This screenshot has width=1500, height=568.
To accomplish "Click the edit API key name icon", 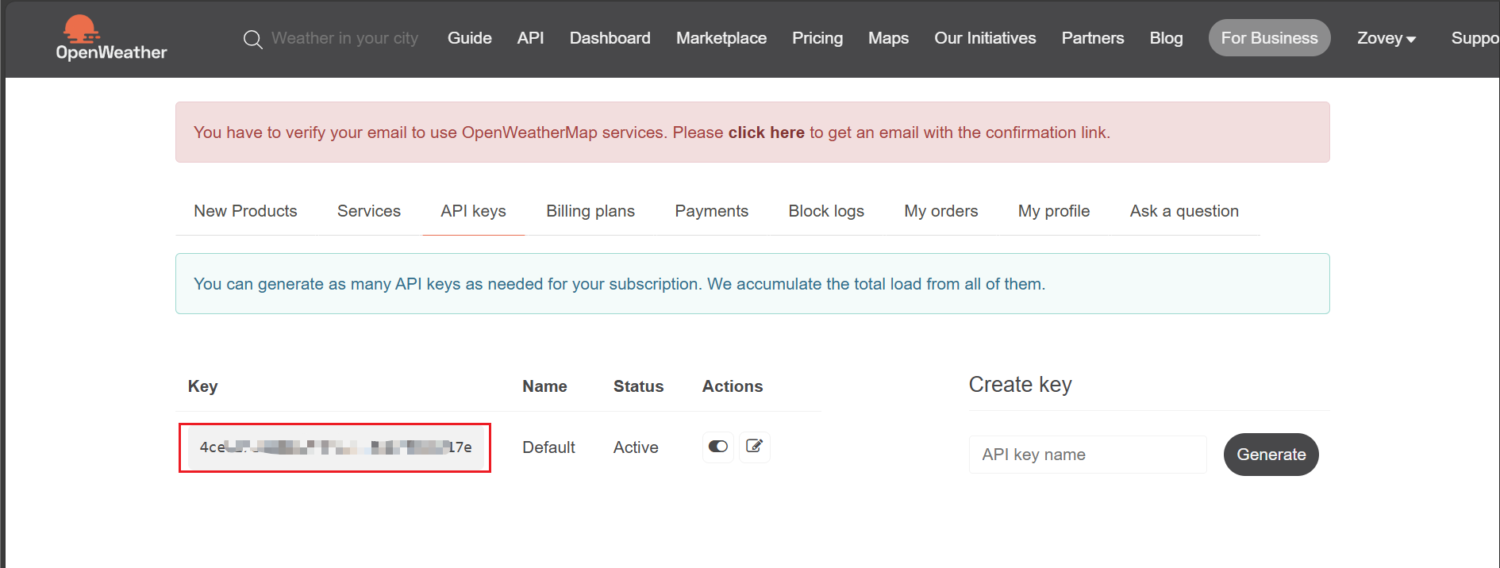I will (x=754, y=447).
